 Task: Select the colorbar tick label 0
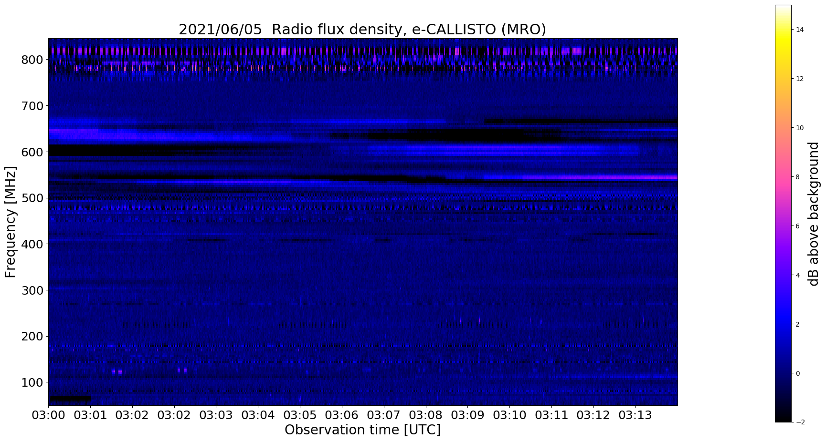[x=798, y=373]
